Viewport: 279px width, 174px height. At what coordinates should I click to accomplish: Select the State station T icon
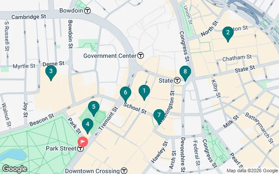(177, 80)
